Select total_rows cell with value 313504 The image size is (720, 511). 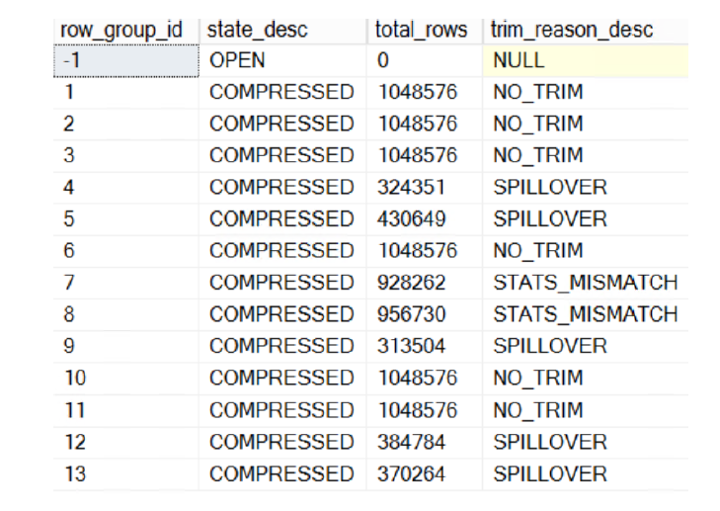point(425,346)
